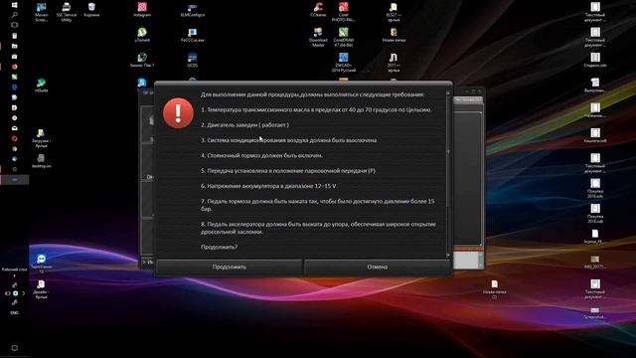Select the Новая папка (2) desktop icon
The height and width of the screenshot is (358, 636).
click(x=495, y=289)
